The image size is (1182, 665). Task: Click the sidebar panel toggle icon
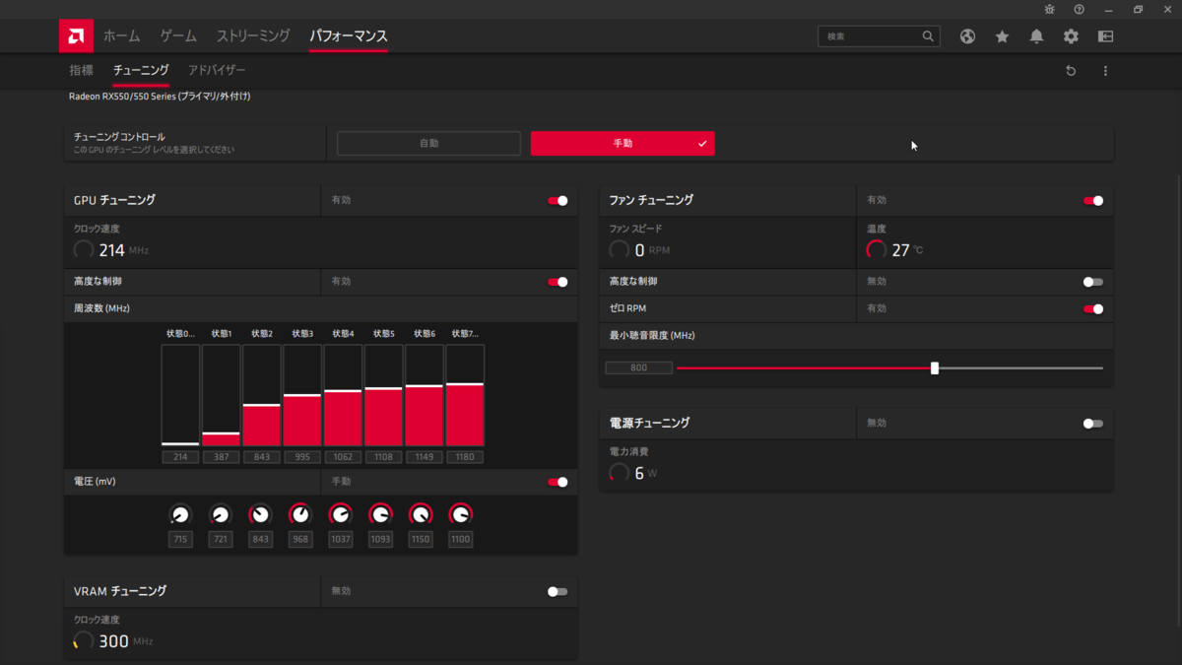(x=1105, y=36)
